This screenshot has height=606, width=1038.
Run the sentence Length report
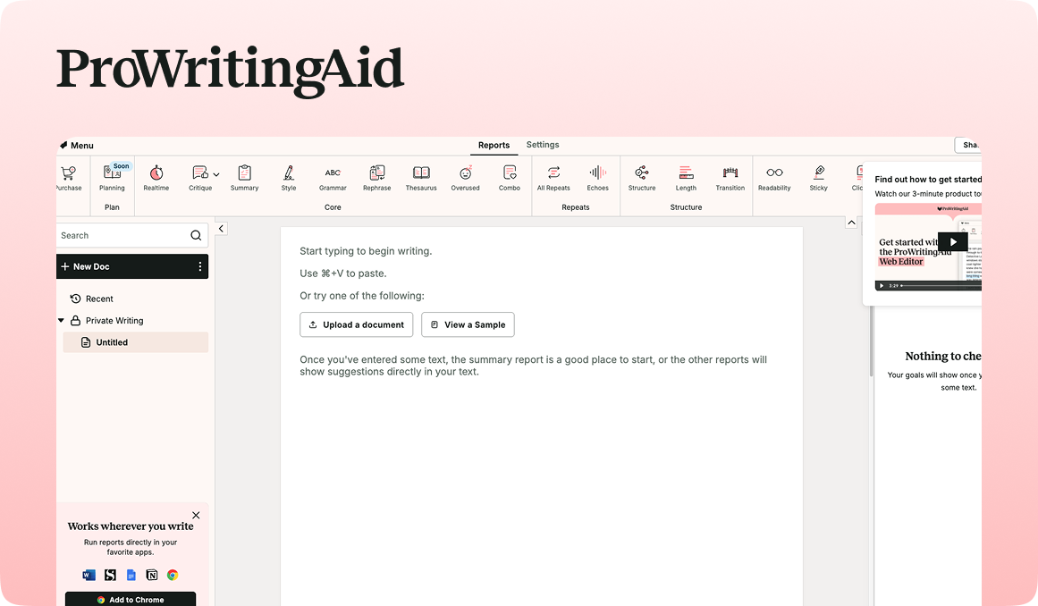coord(686,178)
